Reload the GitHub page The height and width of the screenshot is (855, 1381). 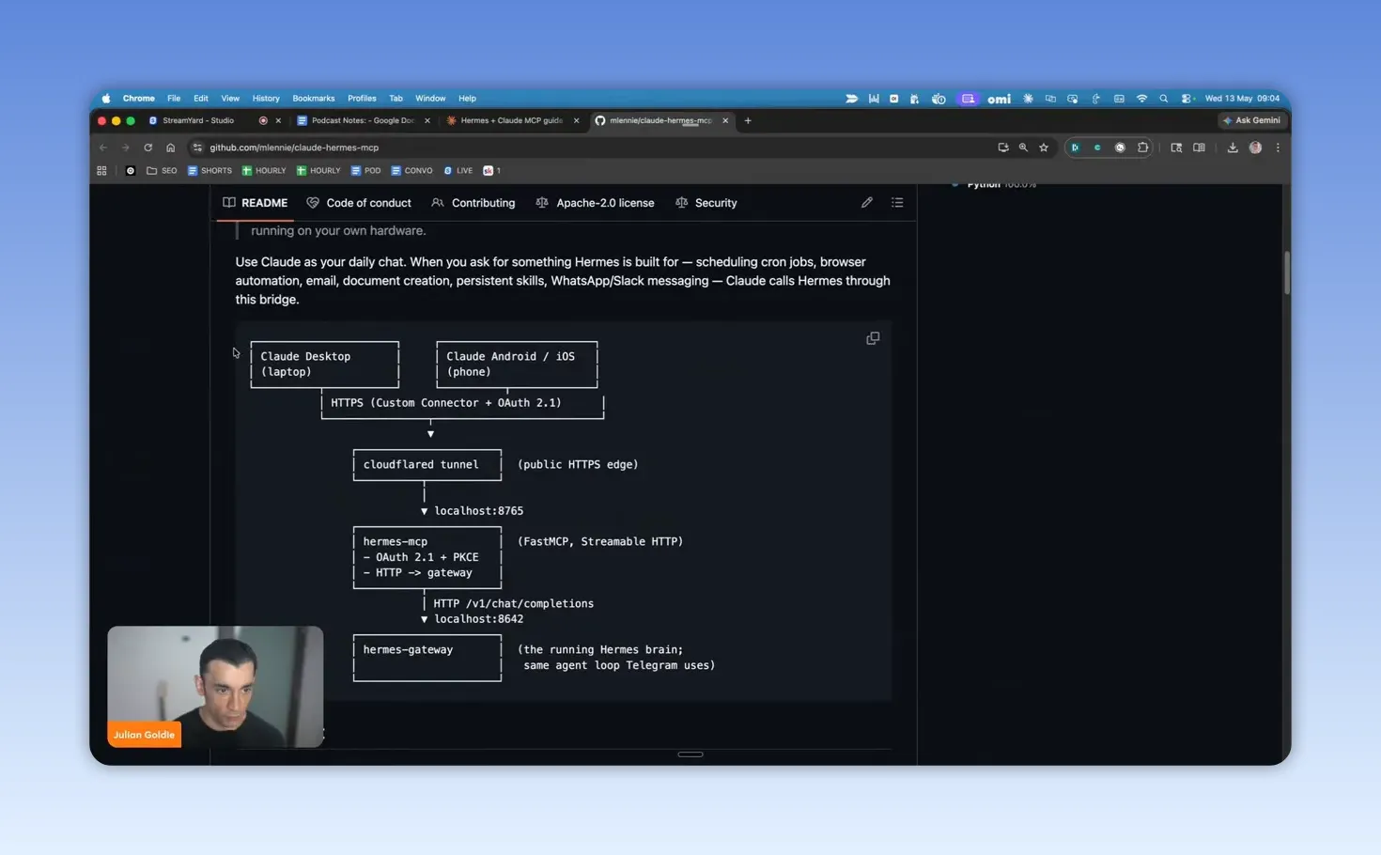click(147, 148)
